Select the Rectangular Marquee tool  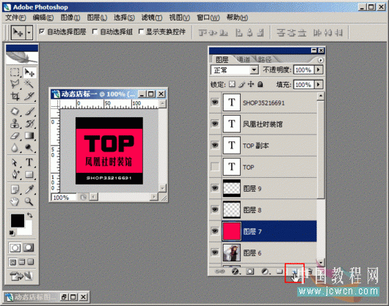tap(15, 72)
